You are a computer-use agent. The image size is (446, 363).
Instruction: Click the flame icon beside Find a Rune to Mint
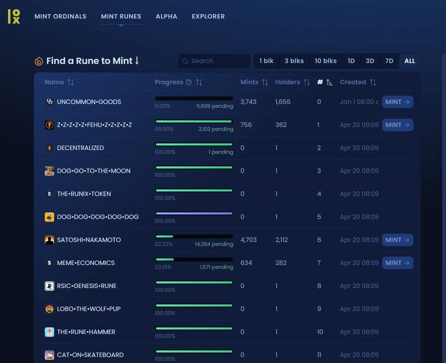pos(39,61)
